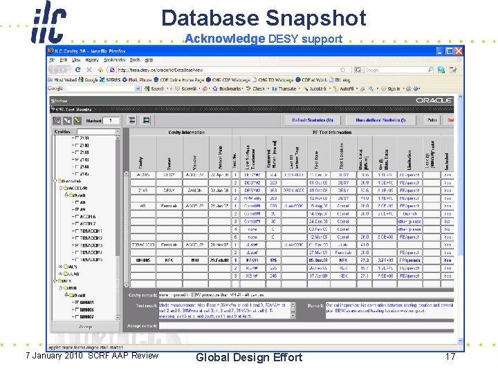This screenshot has width=498, height=373.
Task: Uncheck the Z143 cavity checkbox
Action: pos(77,160)
